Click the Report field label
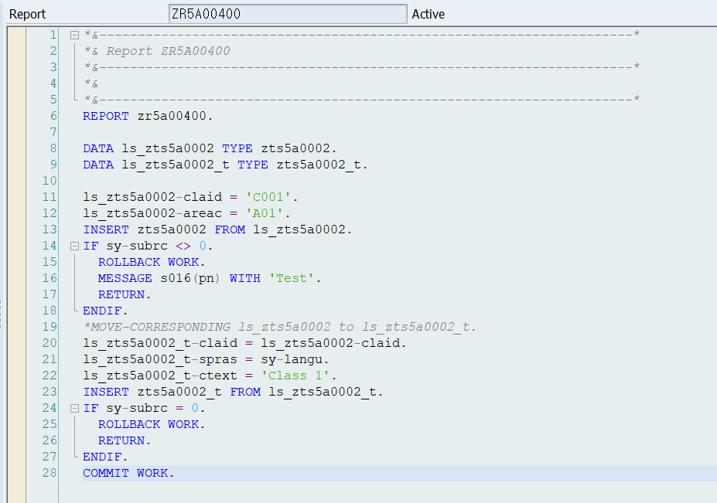The image size is (717, 503). (x=27, y=14)
